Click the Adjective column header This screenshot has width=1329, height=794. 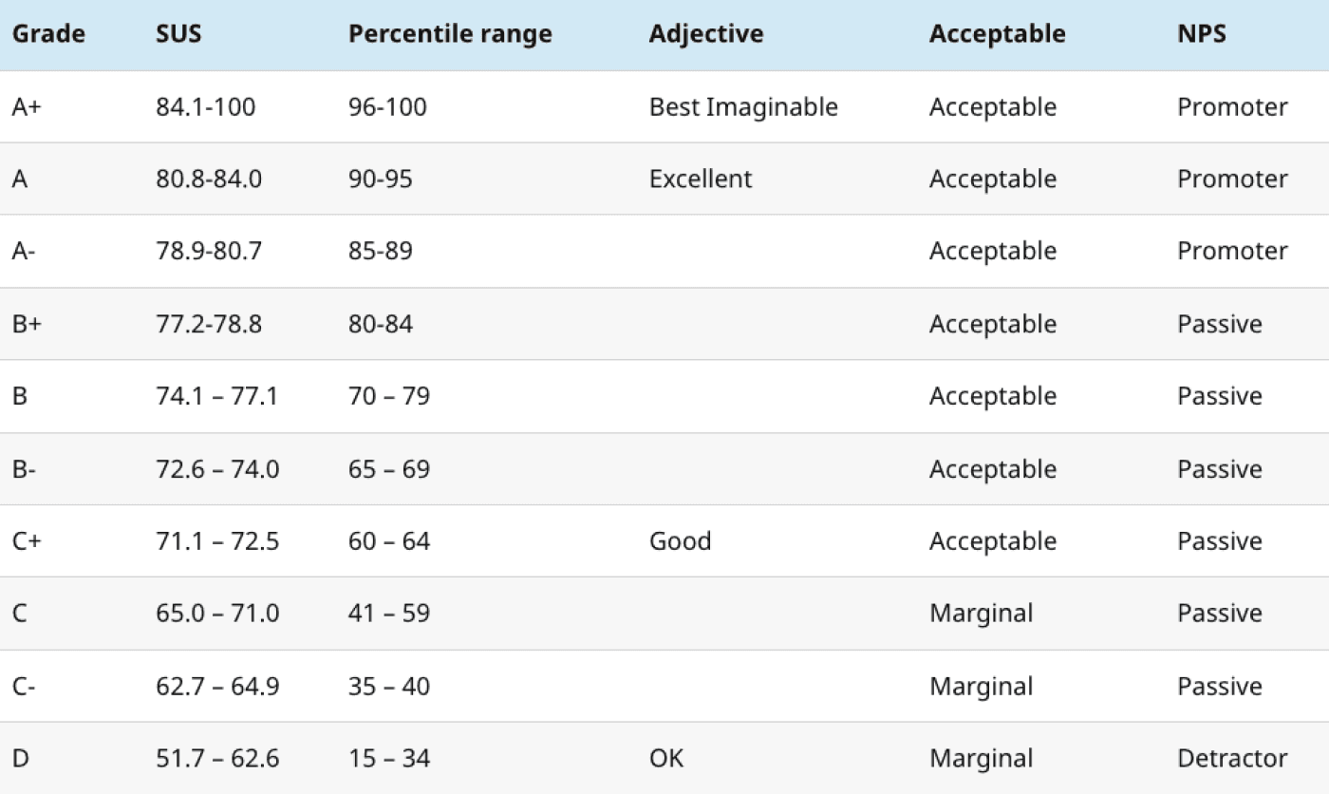(x=706, y=35)
